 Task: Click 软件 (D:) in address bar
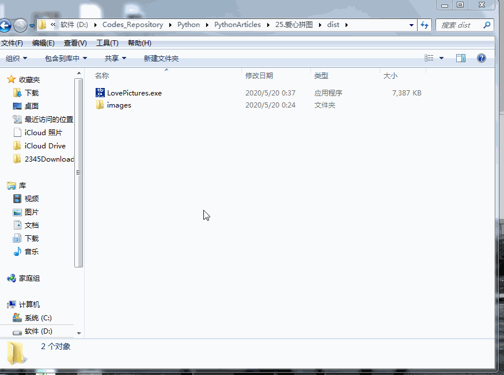click(x=74, y=25)
